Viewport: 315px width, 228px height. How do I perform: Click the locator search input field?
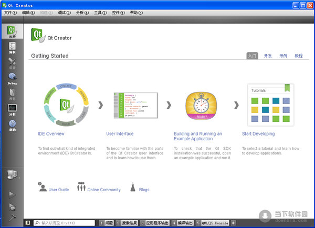[x=64, y=223]
